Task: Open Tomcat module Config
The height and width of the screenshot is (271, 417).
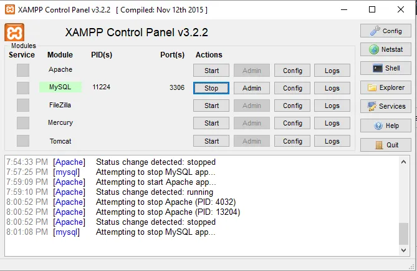Action: click(x=292, y=141)
